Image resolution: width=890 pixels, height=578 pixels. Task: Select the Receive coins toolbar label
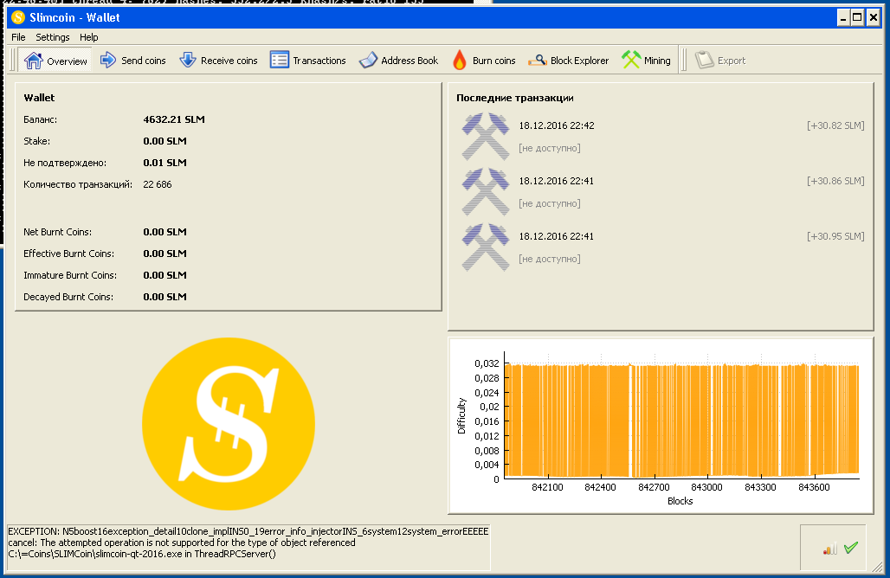229,60
